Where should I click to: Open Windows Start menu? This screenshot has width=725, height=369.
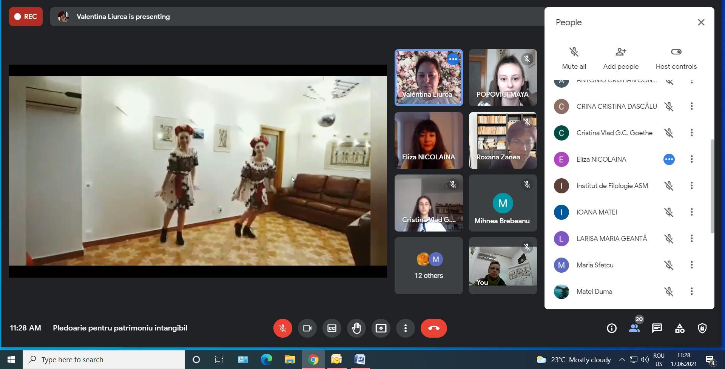pos(11,360)
